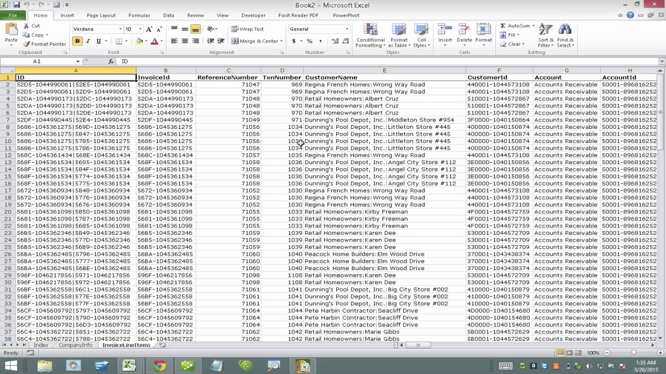This screenshot has width=666, height=374.
Task: Open Format as Table gallery
Action: pyautogui.click(x=399, y=35)
